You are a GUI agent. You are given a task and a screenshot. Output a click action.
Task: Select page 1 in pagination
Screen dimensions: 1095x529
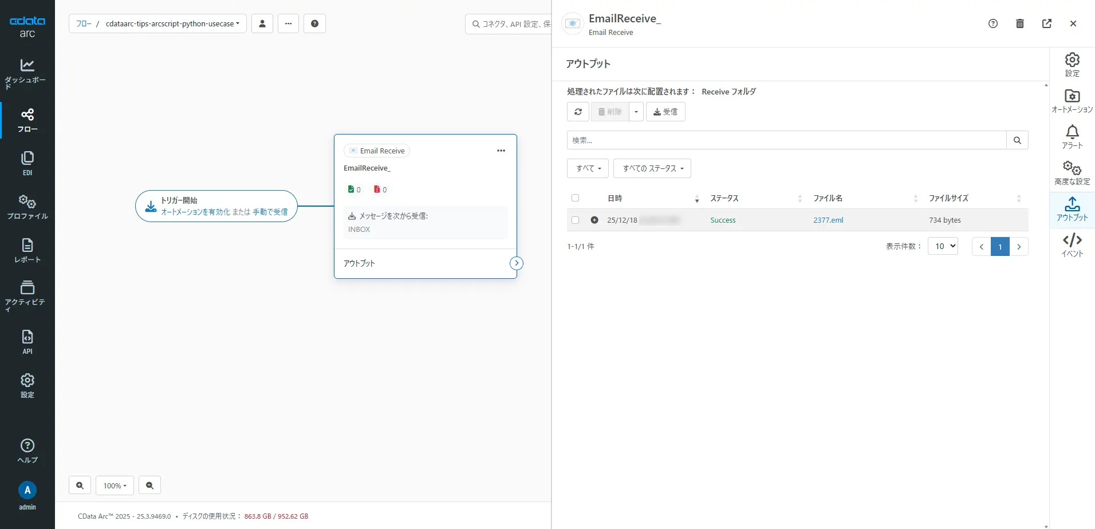[x=1000, y=247]
